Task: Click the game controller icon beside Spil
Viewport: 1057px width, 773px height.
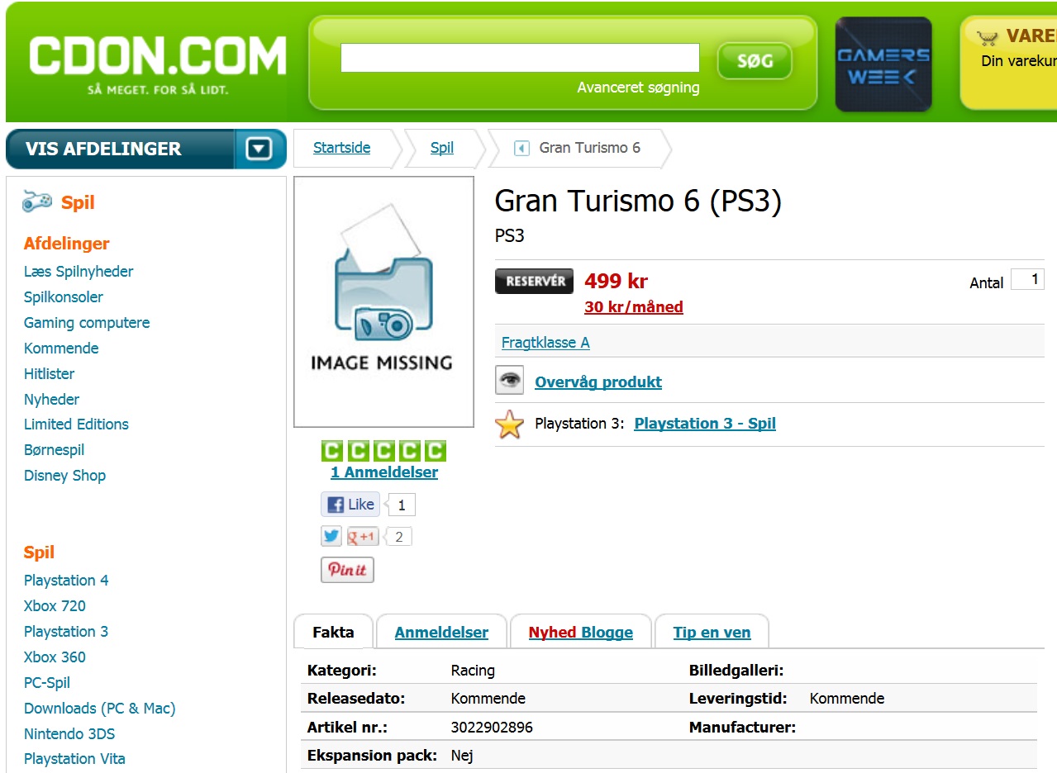Action: pyautogui.click(x=37, y=202)
